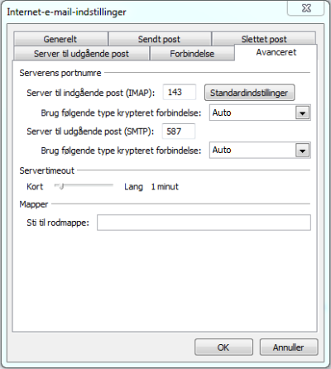The width and height of the screenshot is (331, 369).
Task: Switch to the Forbindelse tab
Action: pyautogui.click(x=192, y=53)
